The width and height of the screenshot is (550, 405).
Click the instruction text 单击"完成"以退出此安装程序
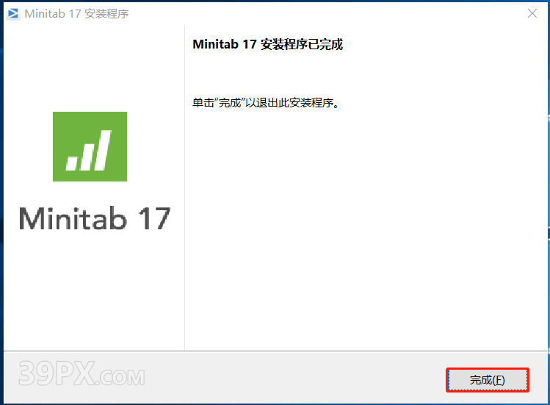pyautogui.click(x=266, y=103)
